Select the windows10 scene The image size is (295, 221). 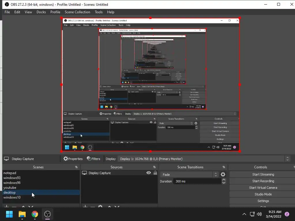(x=41, y=197)
